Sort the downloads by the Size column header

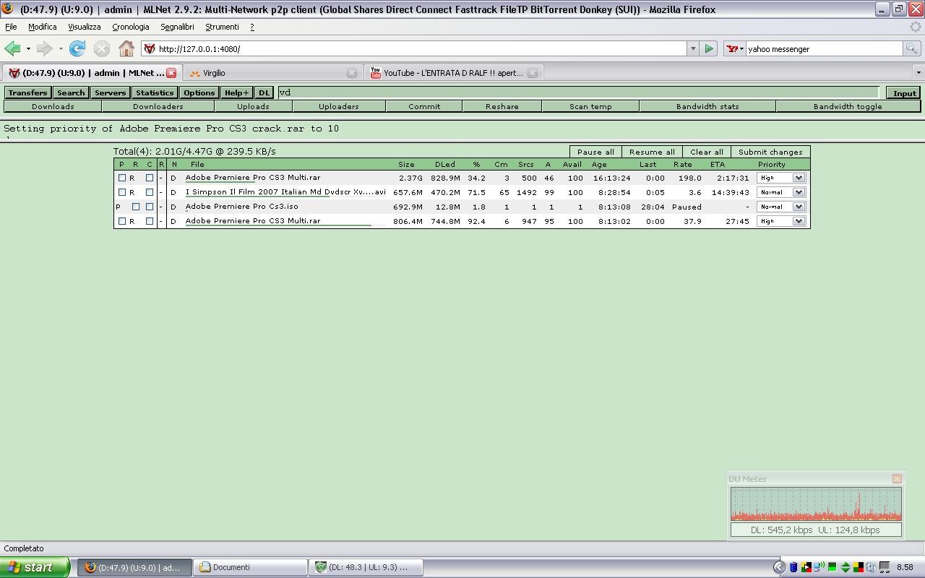tap(406, 164)
